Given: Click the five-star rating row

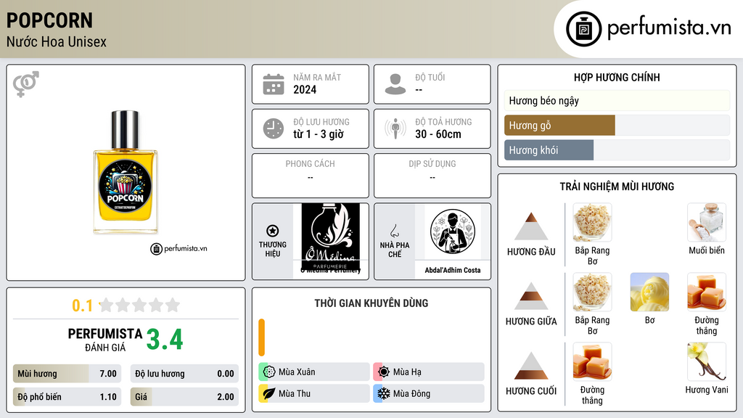Looking at the screenshot, I should coord(140,305).
